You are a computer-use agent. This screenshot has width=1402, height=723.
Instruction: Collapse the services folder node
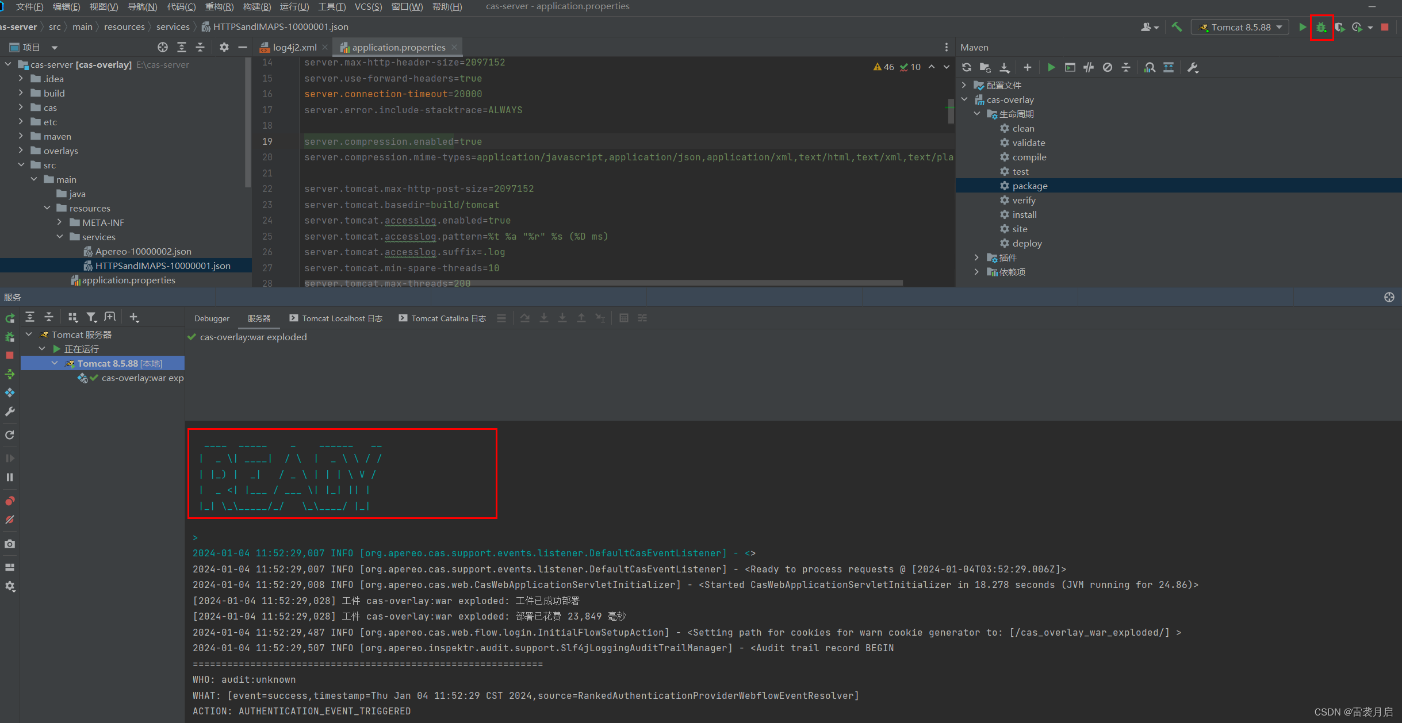coord(60,237)
